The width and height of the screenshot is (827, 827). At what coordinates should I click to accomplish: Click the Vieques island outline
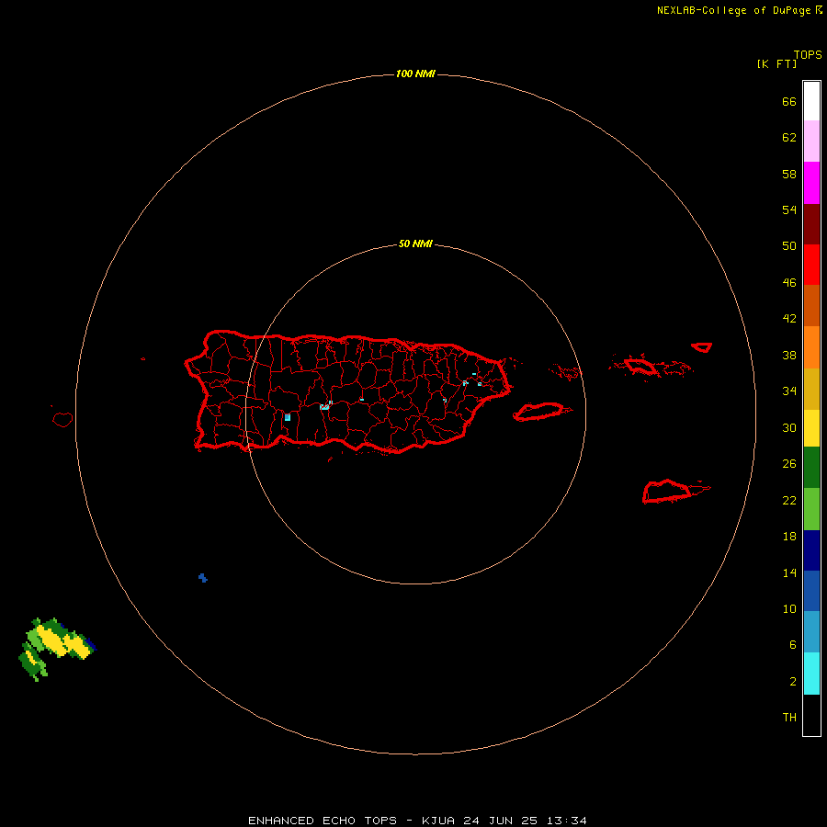tap(540, 411)
